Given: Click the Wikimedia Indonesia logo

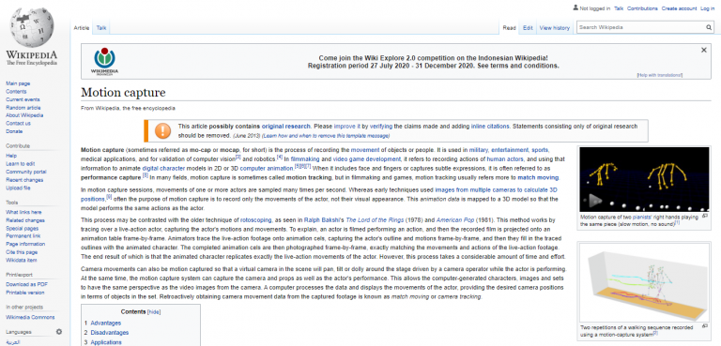Looking at the screenshot, I should pos(106,61).
